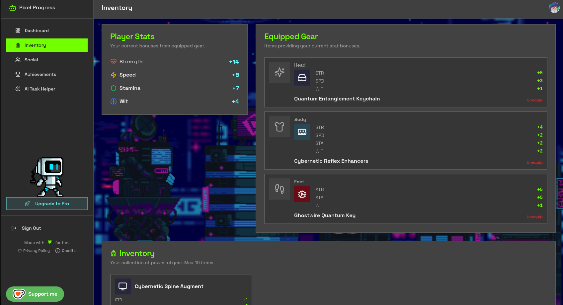This screenshot has width=563, height=305.
Task: Click the Body slot shirt icon
Action: pyautogui.click(x=279, y=127)
